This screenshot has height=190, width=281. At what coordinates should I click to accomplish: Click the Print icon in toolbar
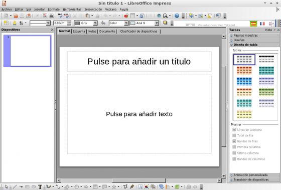(51, 16)
